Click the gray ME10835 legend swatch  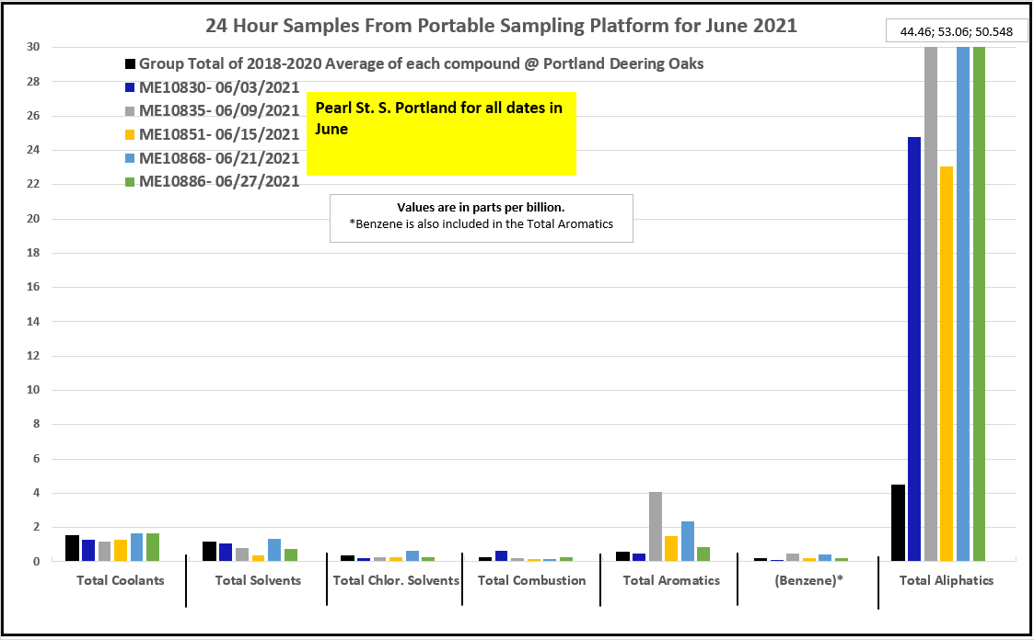(x=131, y=112)
